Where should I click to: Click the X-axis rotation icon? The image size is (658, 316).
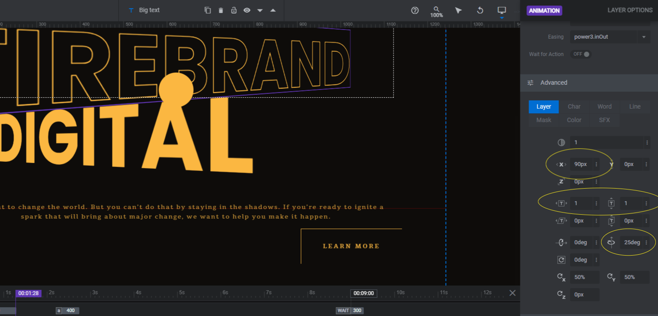(561, 243)
